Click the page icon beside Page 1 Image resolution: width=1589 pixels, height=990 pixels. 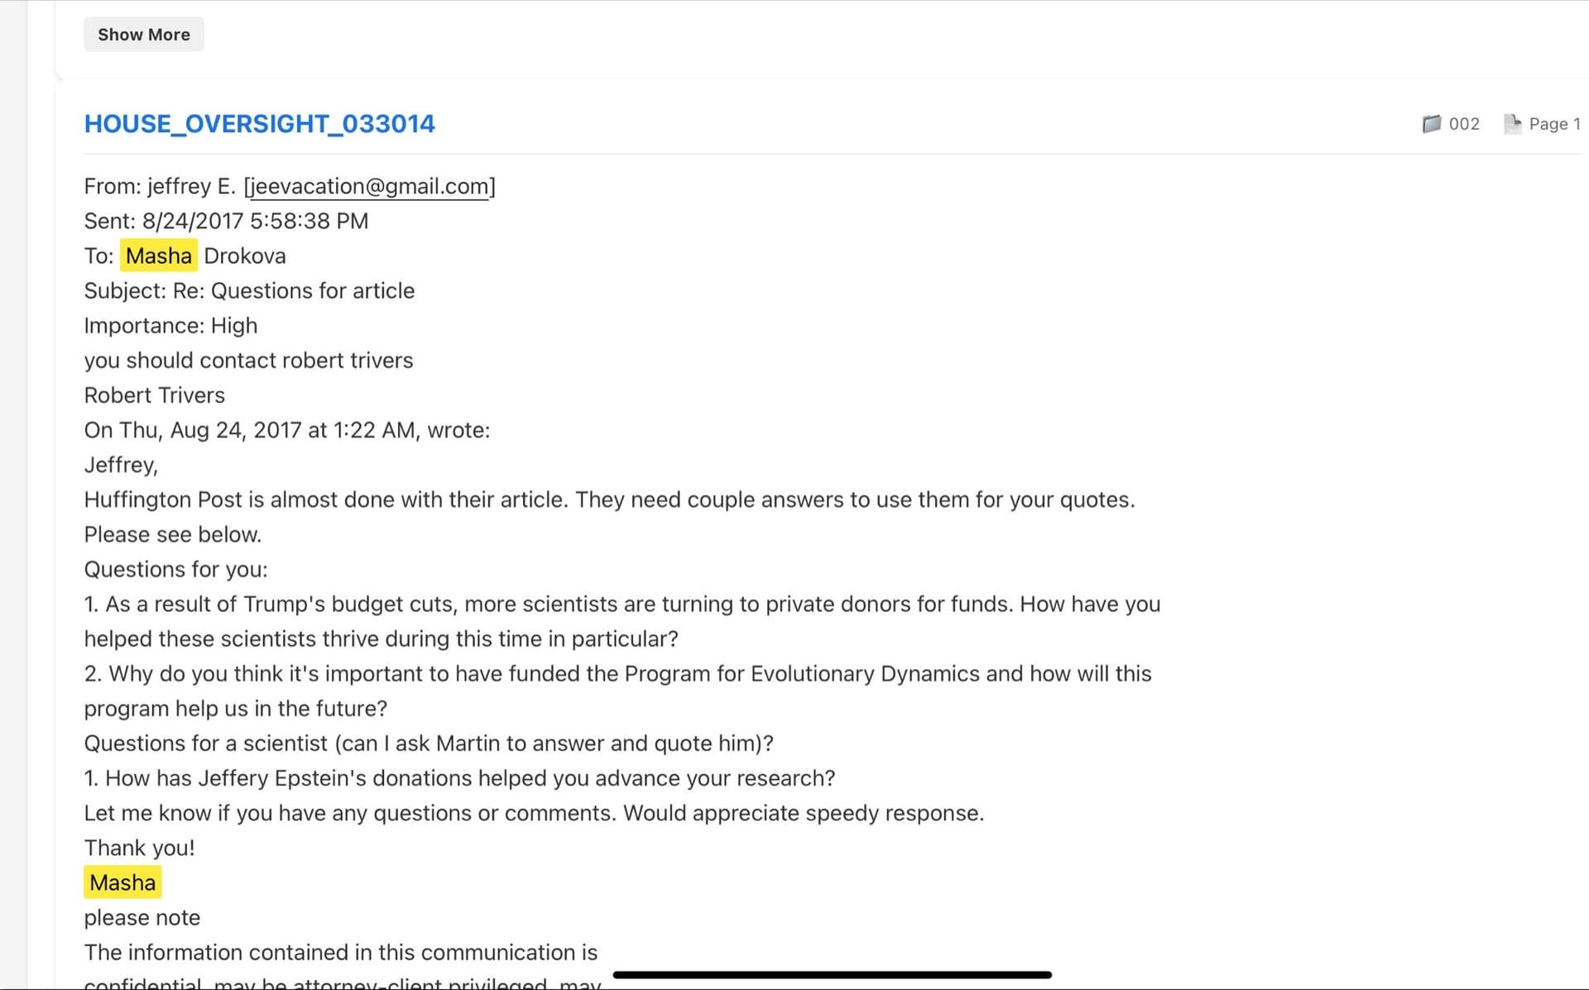1512,124
